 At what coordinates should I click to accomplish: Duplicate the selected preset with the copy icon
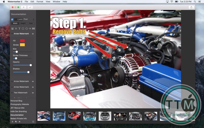tap(16, 122)
